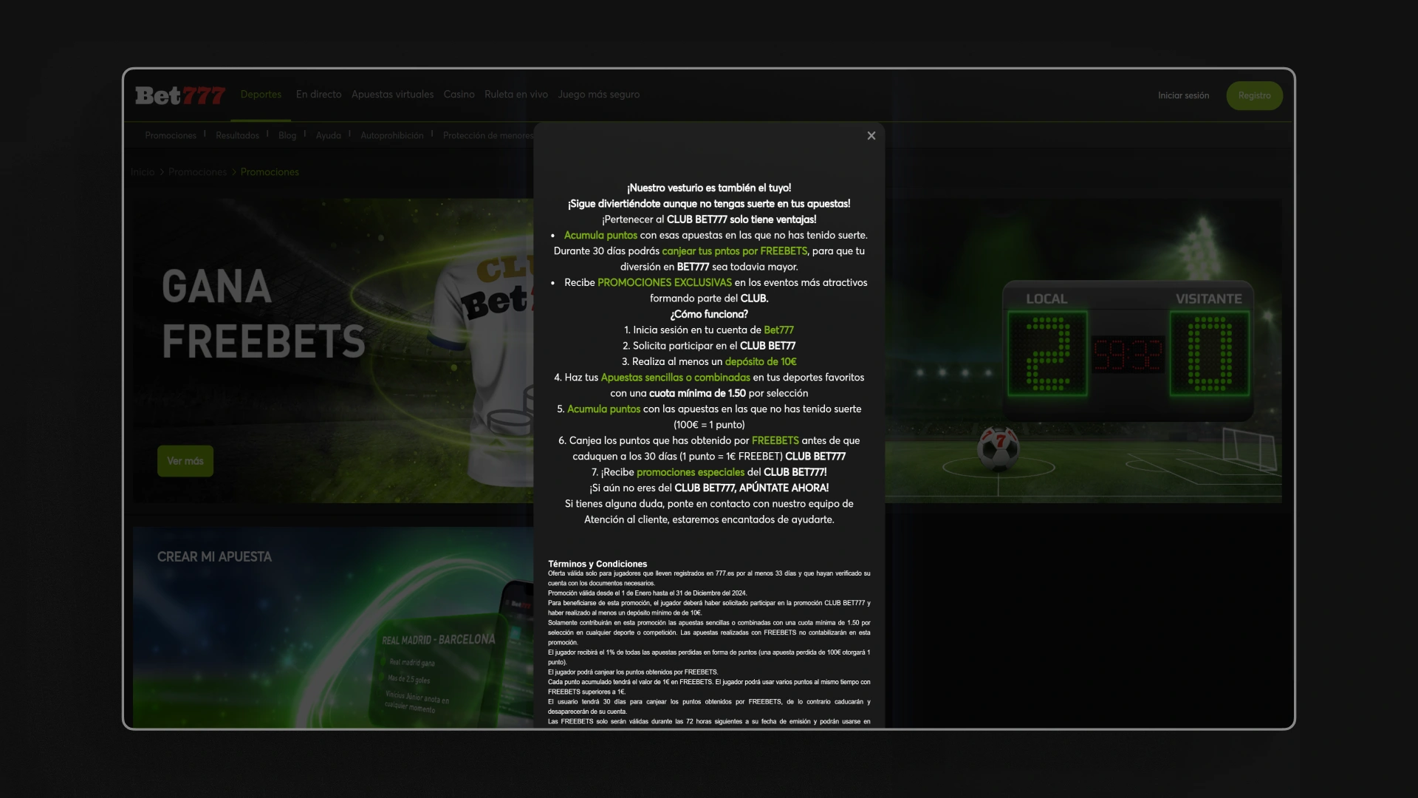1418x798 pixels.
Task: Click 'canjear tus pntos por FREEBETS' text
Action: point(735,251)
